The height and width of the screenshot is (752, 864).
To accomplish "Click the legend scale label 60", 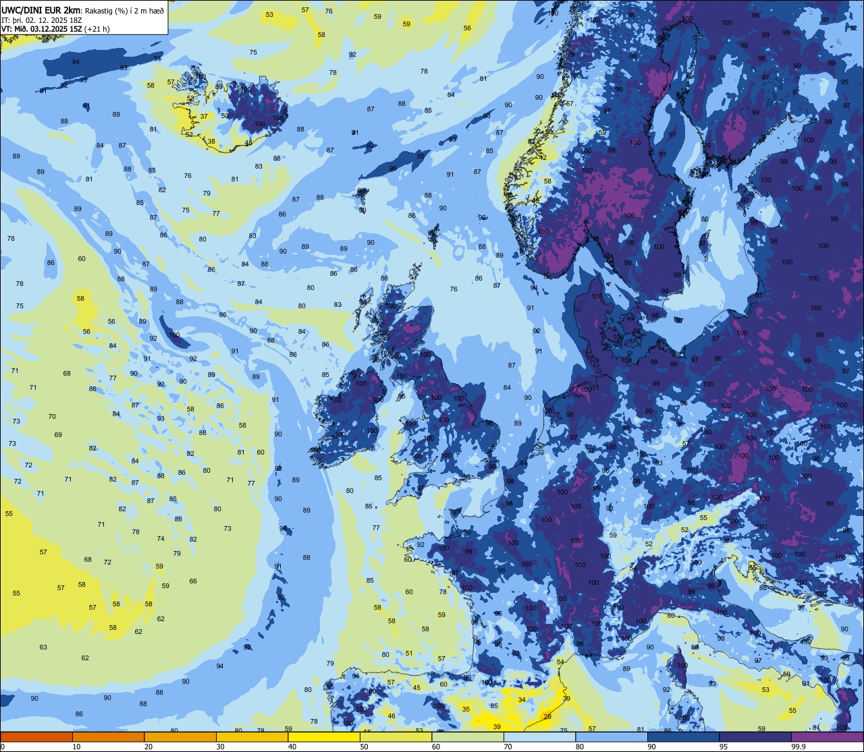I will tap(436, 747).
